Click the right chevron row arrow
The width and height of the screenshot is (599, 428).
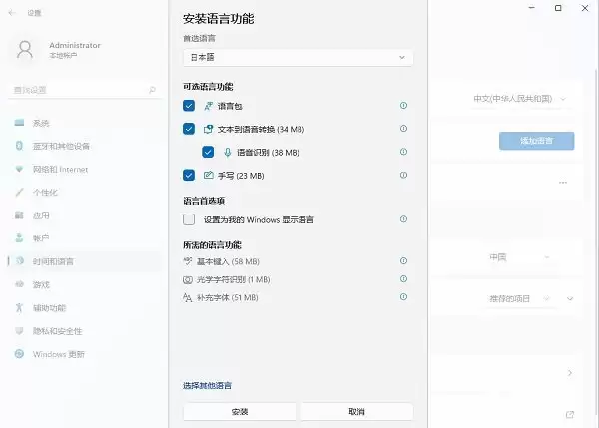tap(570, 373)
